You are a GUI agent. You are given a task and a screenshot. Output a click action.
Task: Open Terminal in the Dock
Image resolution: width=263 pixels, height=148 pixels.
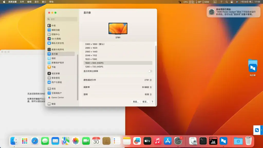(x=203, y=141)
